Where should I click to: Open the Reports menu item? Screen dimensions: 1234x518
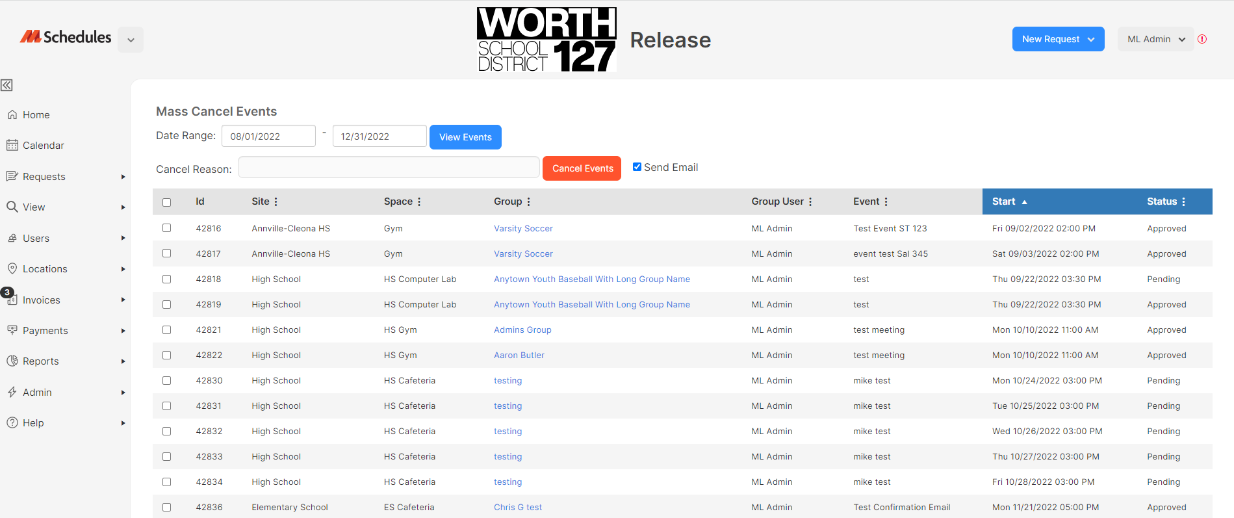[x=41, y=361]
